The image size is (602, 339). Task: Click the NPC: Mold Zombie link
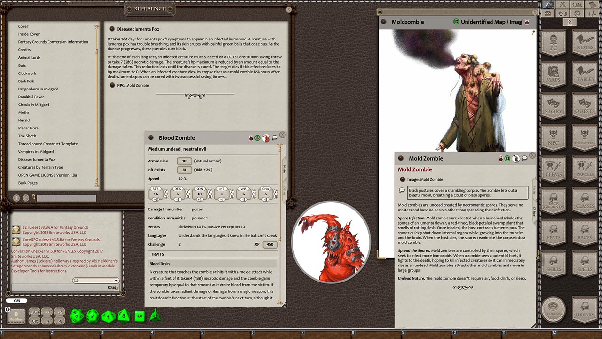134,85
